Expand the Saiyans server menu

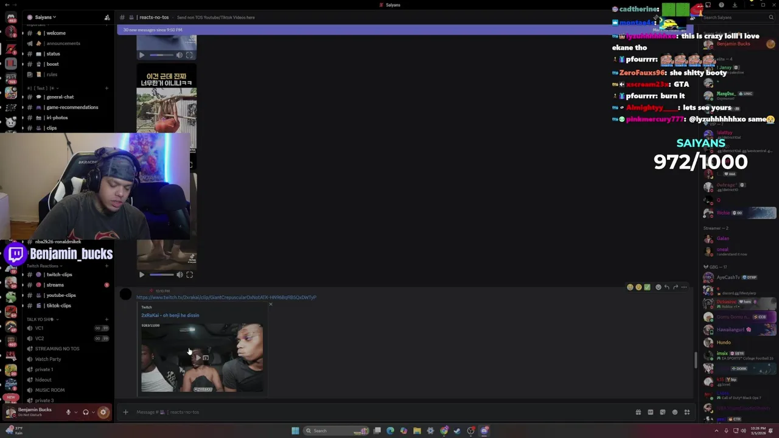(x=45, y=17)
